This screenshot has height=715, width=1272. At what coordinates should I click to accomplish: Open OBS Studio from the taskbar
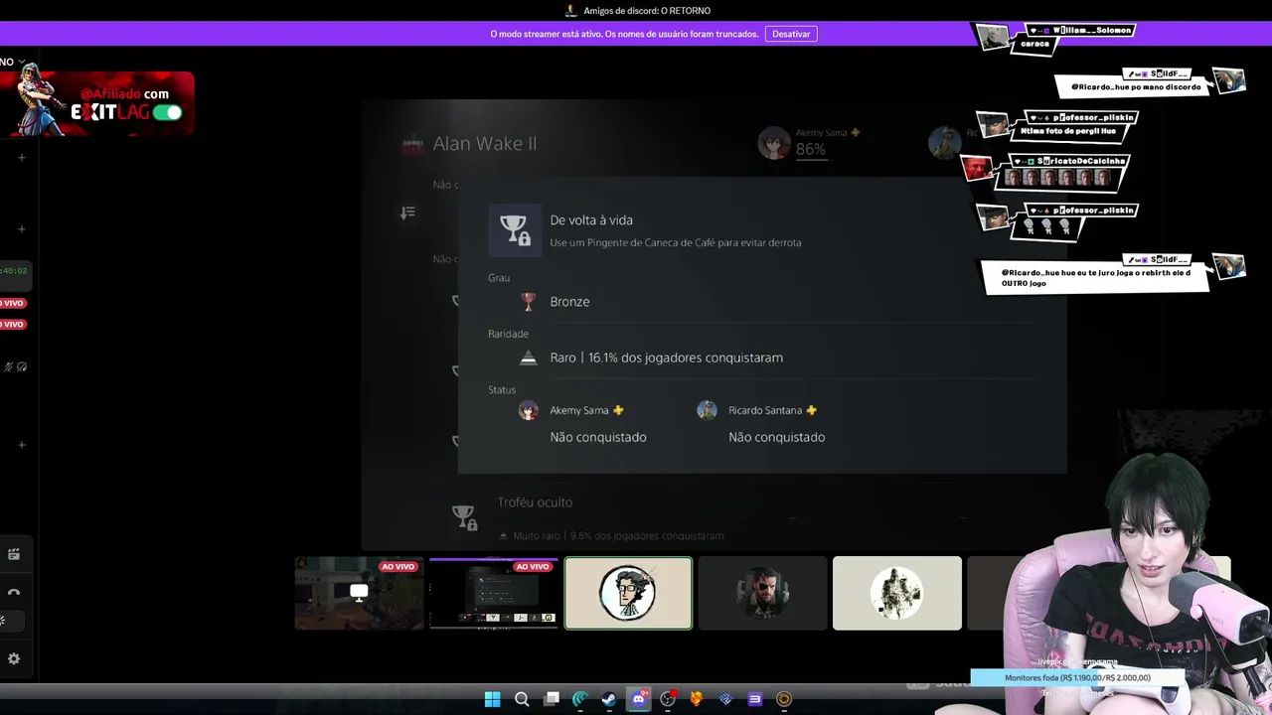(668, 699)
